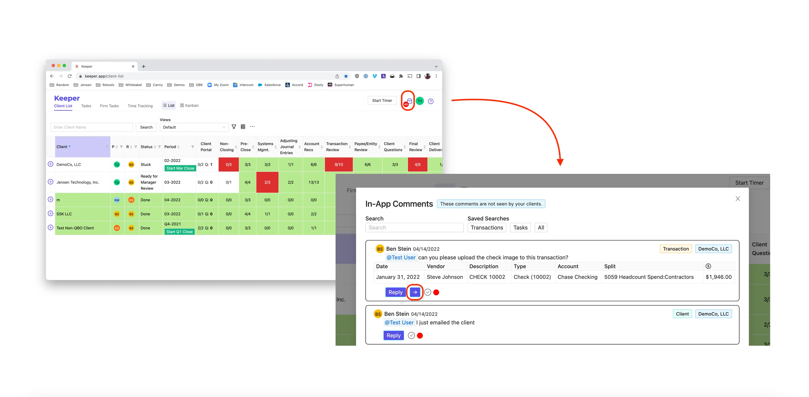The image size is (809, 397).
Task: Toggle red unread dot on transaction comment
Action: [x=436, y=292]
